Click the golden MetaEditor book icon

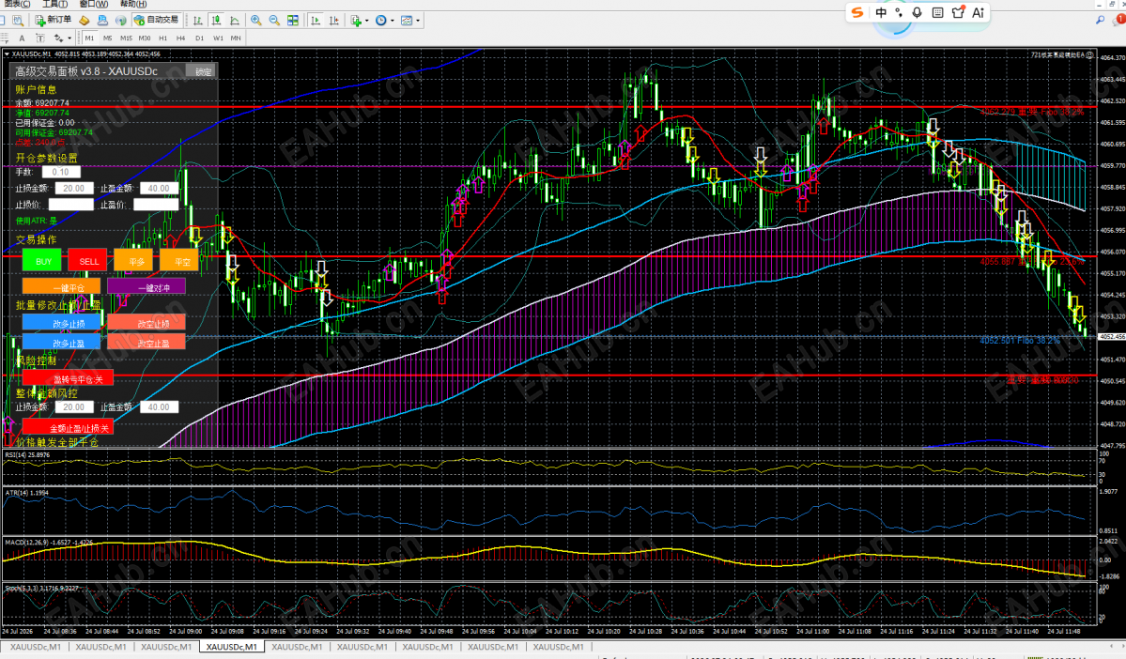coord(85,20)
